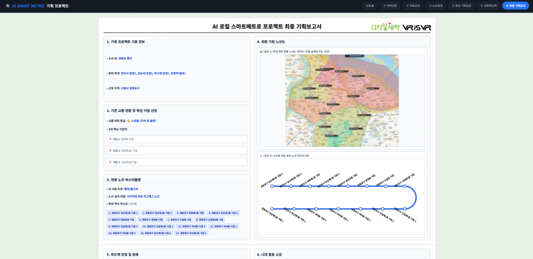This screenshot has height=259, width=533.
Task: Select station chip number 2
Action: (157, 213)
